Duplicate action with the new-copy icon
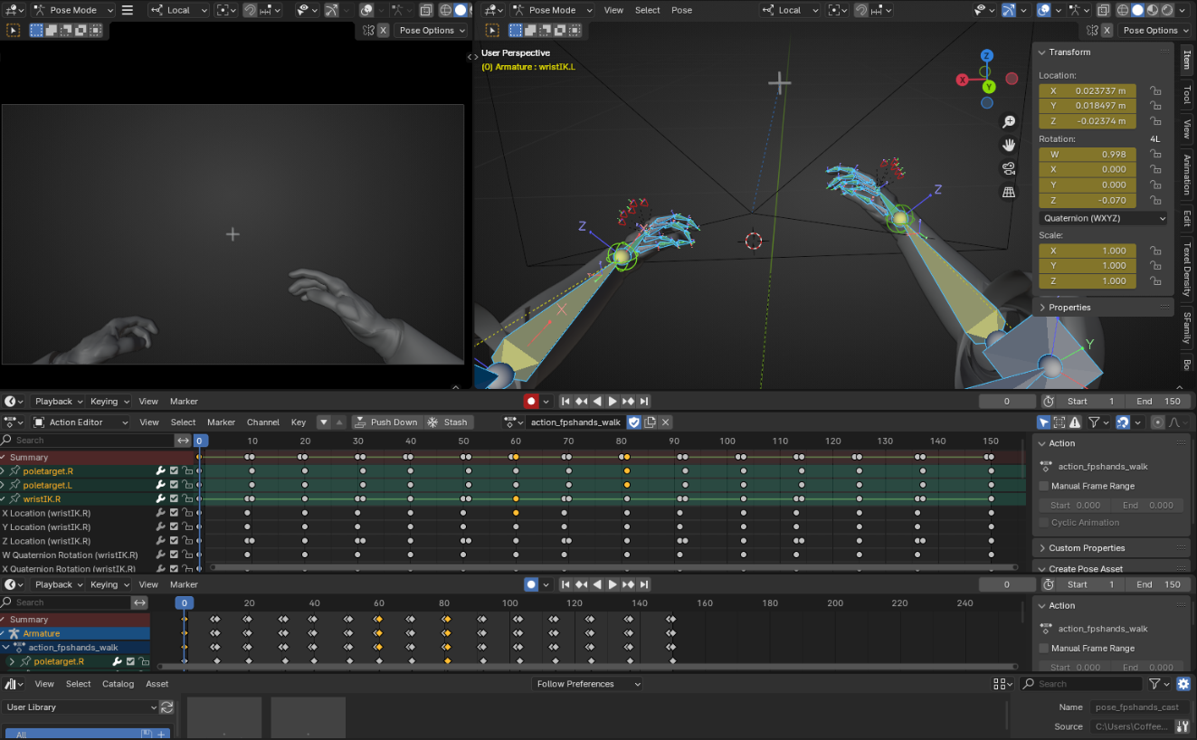This screenshot has height=740, width=1197. (x=650, y=422)
